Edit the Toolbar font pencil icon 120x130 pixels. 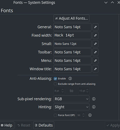95,52
